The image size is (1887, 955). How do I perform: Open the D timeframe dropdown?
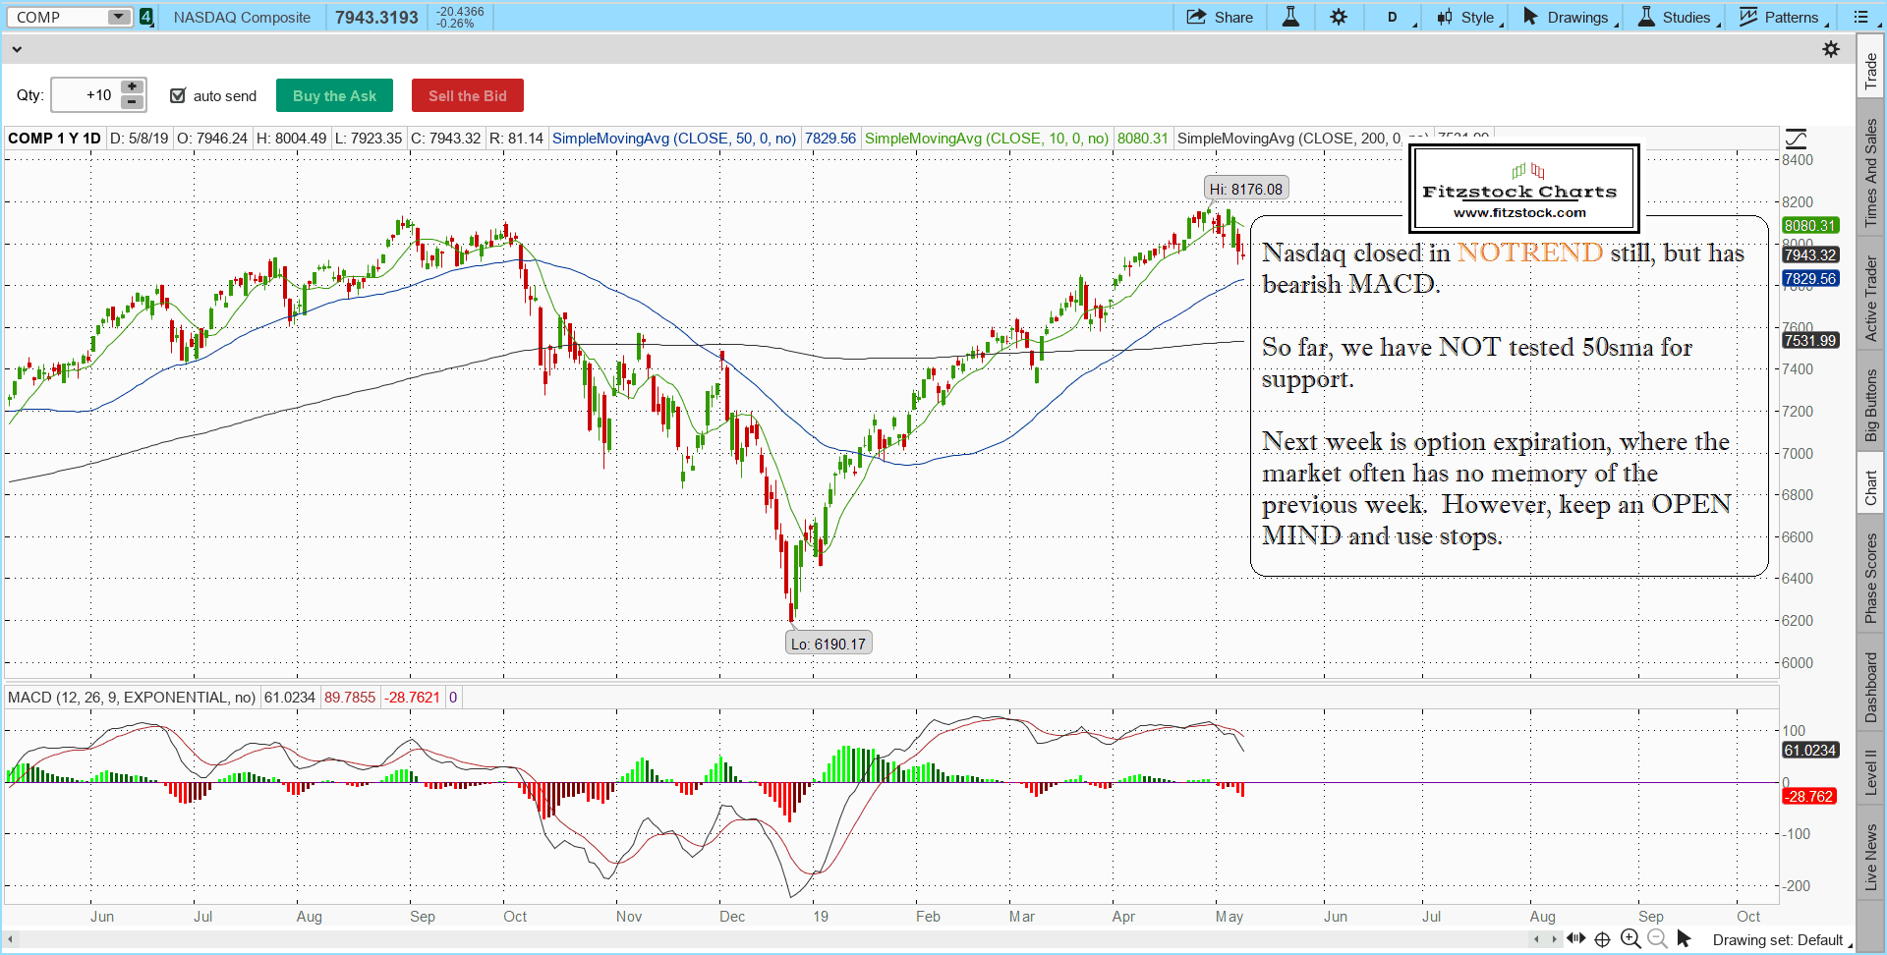1394,17
